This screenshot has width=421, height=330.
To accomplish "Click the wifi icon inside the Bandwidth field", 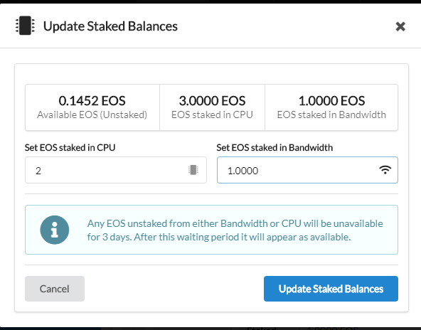I will 385,170.
